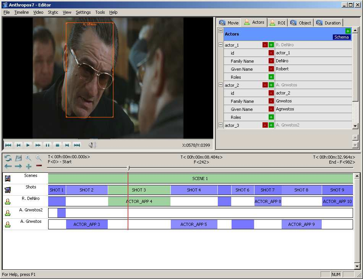The image size is (363, 279).
Task: Click the red minus timeline toolbar icon
Action: click(39, 165)
